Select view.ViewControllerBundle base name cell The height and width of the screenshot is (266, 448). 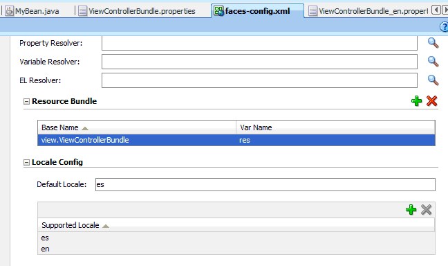137,140
